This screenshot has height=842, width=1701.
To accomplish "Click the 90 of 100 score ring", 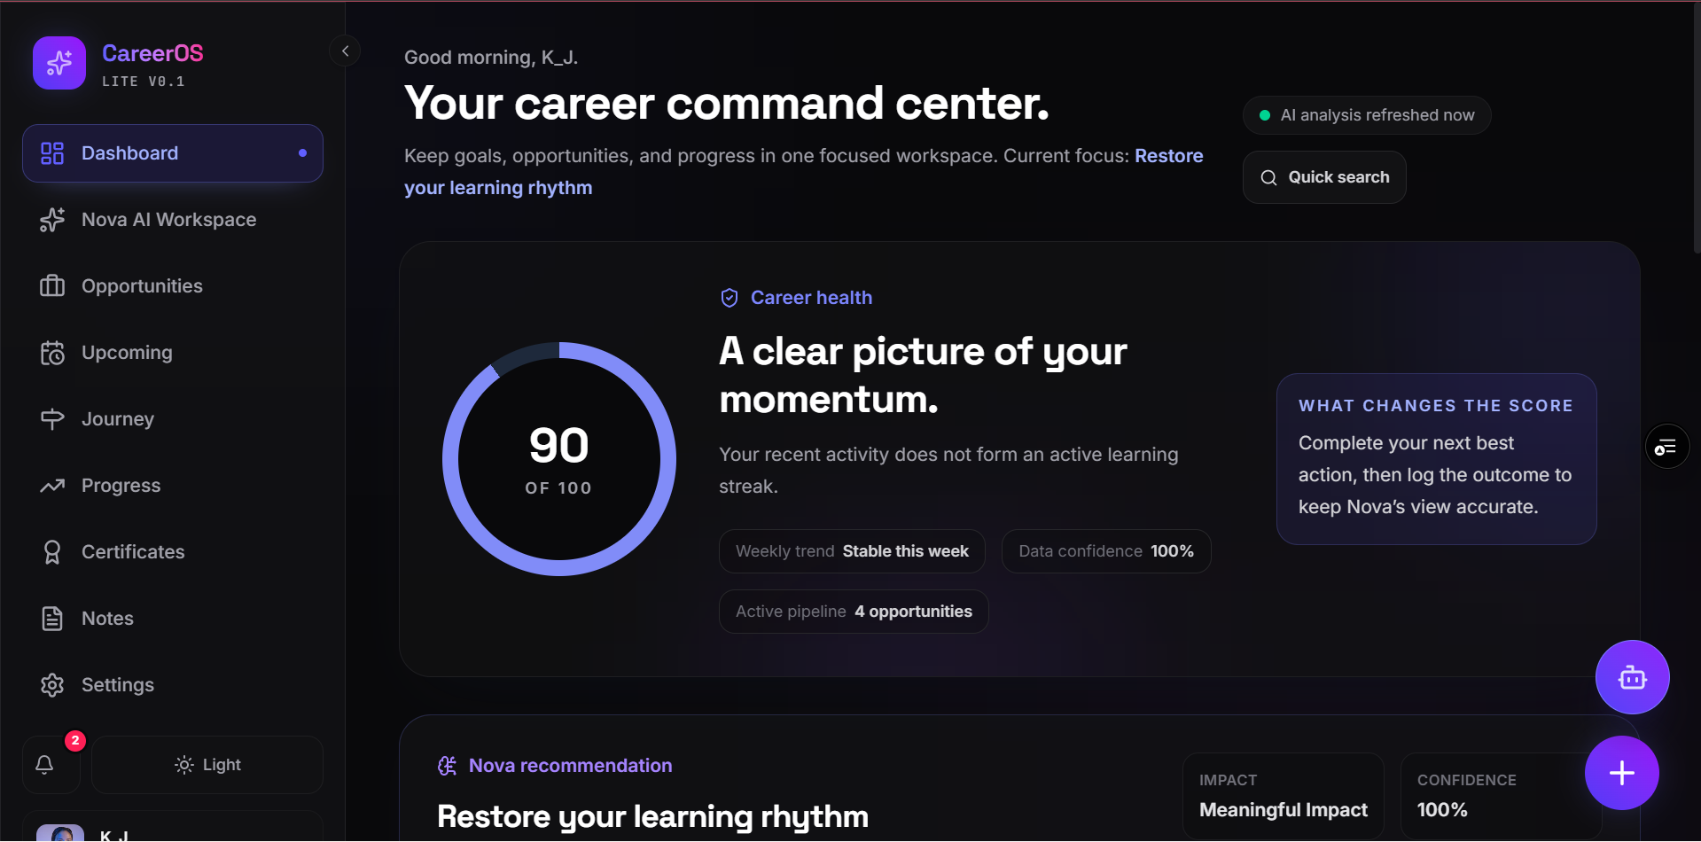I will click(559, 459).
